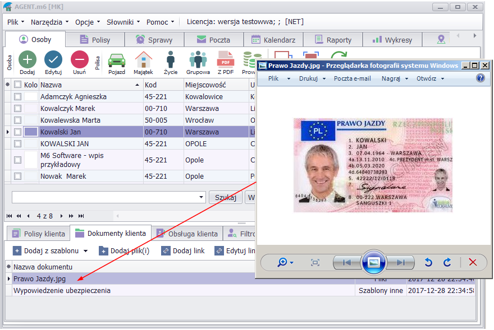Switch to the Kalendarz tab
Image resolution: width=494 pixels, height=330 pixels.
(x=273, y=40)
